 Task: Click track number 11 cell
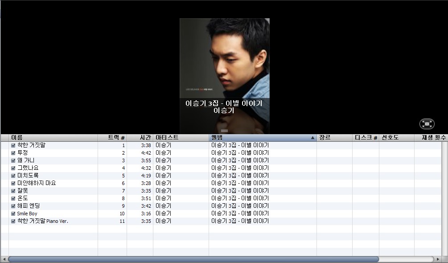[122, 221]
